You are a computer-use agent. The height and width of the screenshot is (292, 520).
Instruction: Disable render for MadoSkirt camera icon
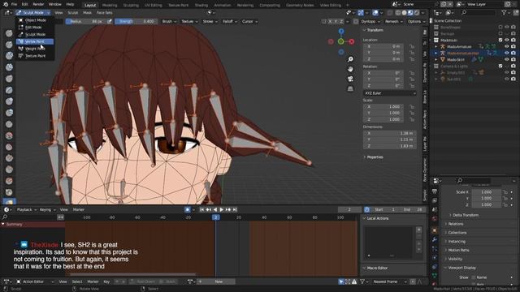point(513,59)
